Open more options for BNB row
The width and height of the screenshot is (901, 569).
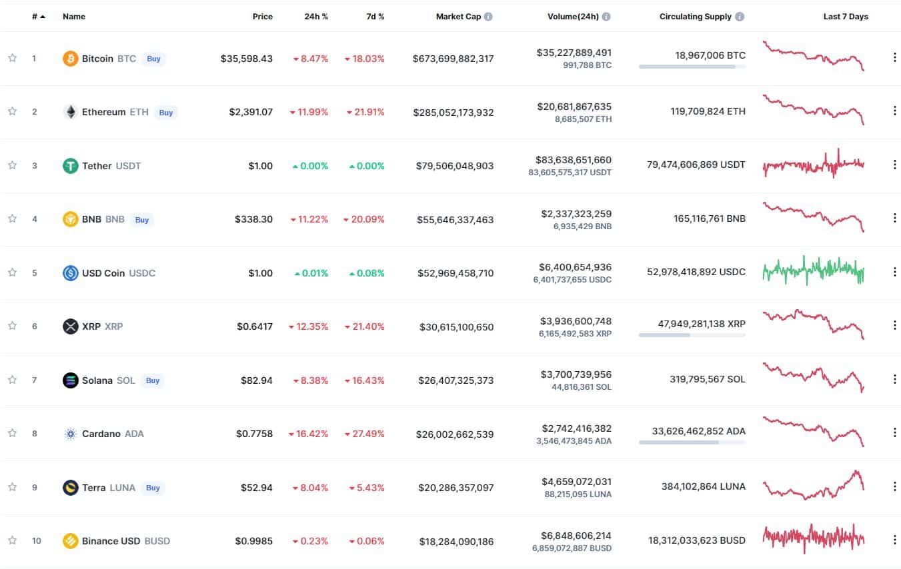pyautogui.click(x=894, y=218)
